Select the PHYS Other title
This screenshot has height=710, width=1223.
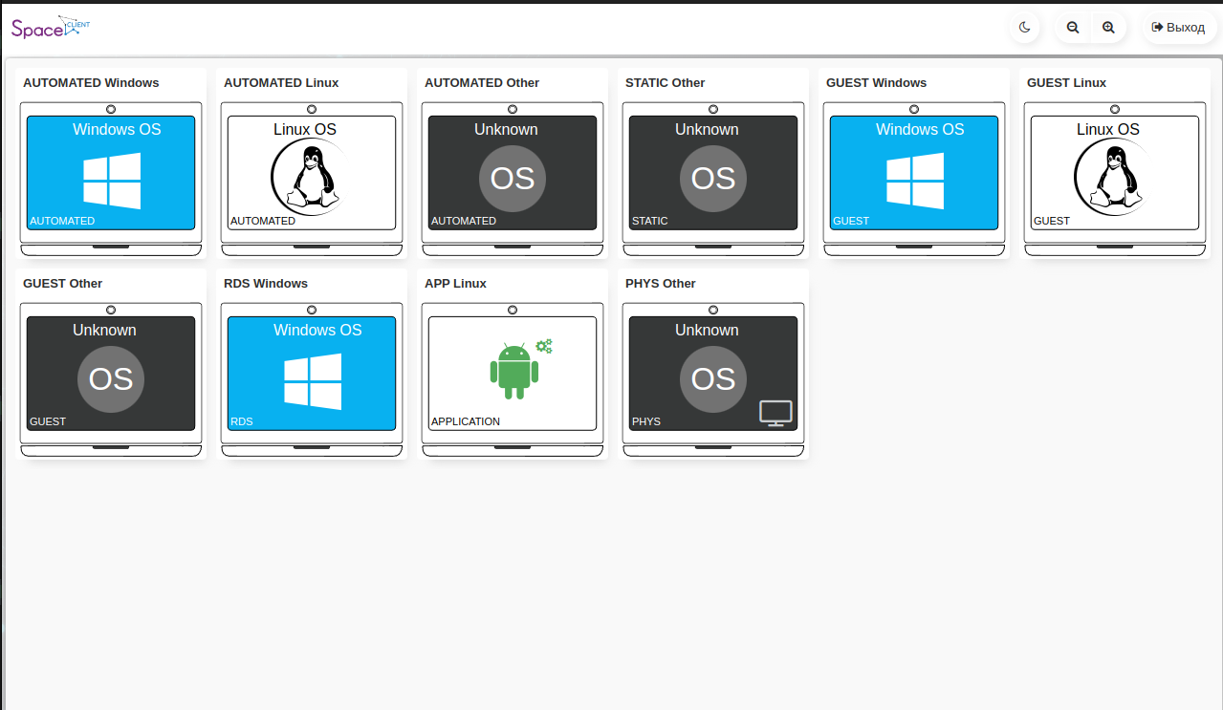pos(661,284)
